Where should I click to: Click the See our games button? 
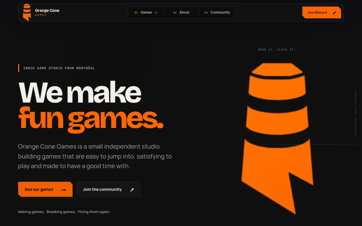pyautogui.click(x=45, y=189)
